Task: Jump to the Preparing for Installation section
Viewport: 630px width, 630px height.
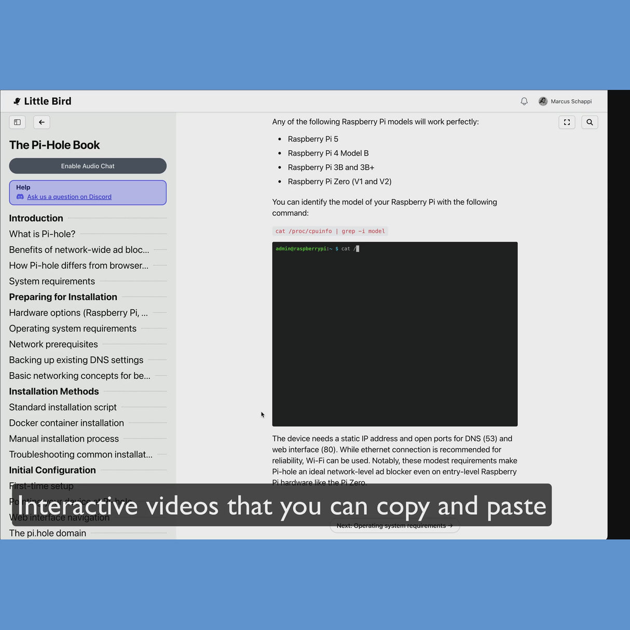Action: coord(63,297)
